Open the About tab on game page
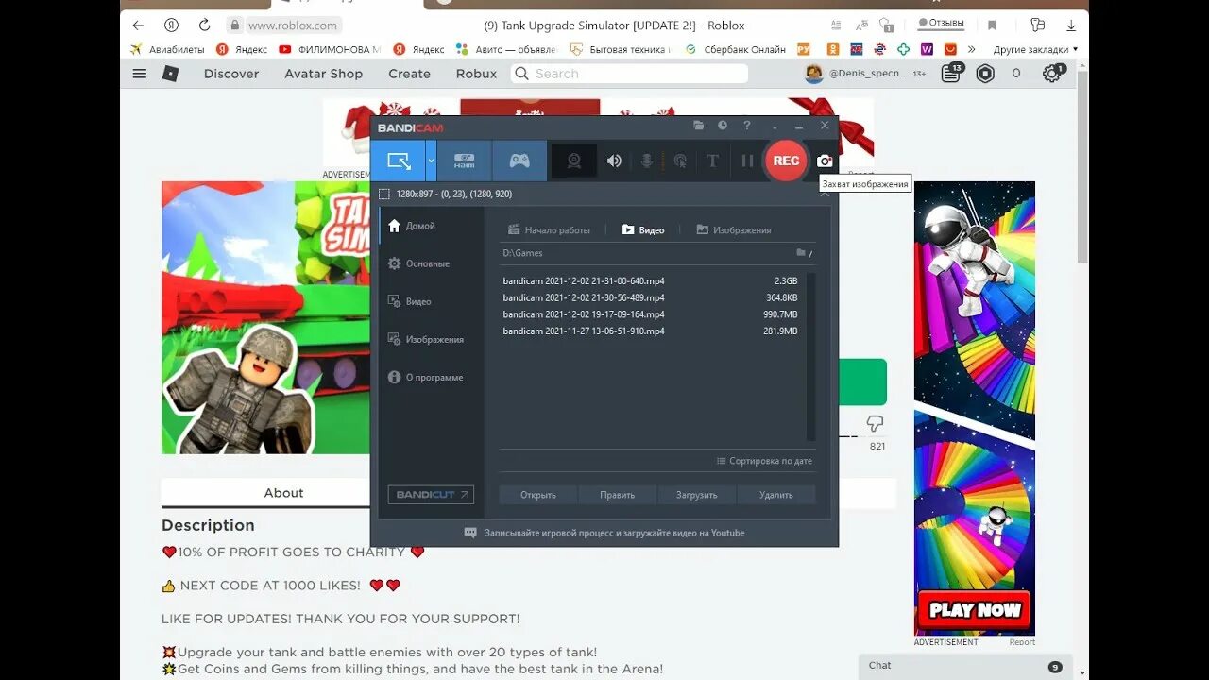 pos(283,493)
